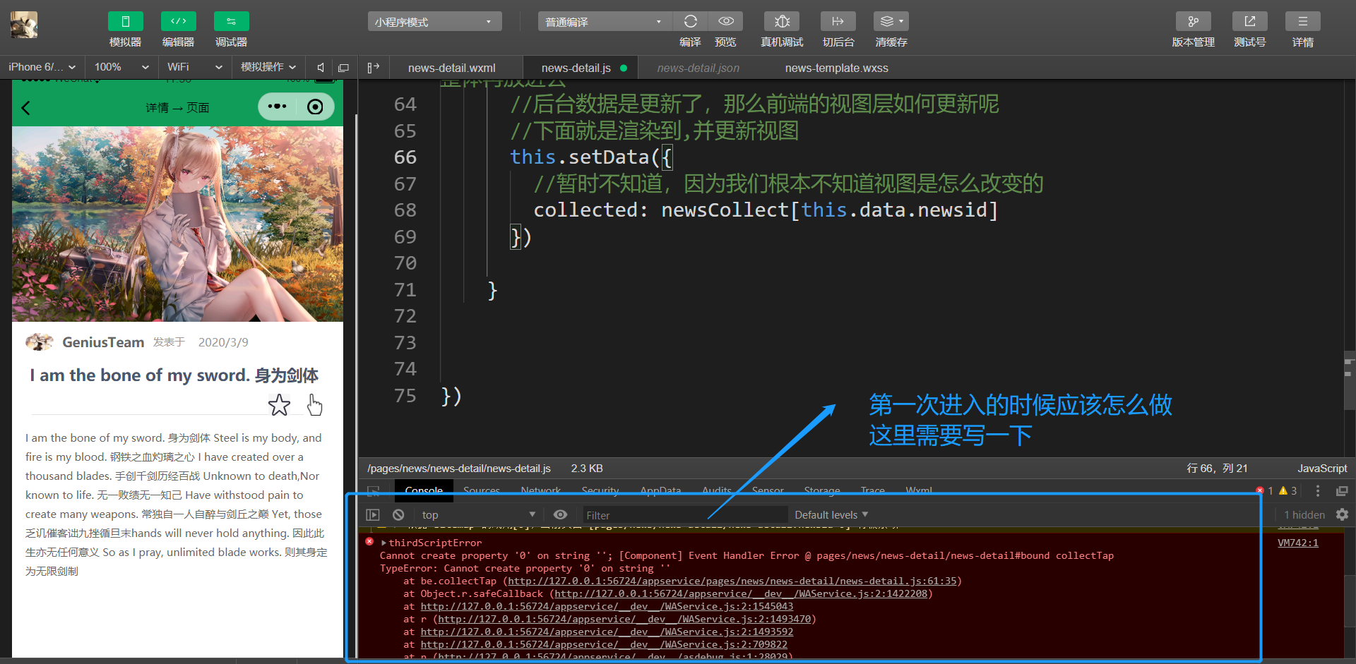Click the article cover image
Screen dimensions: 1356x664
178,224
